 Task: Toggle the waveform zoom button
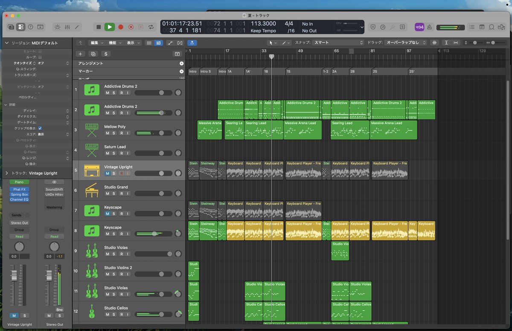click(435, 43)
